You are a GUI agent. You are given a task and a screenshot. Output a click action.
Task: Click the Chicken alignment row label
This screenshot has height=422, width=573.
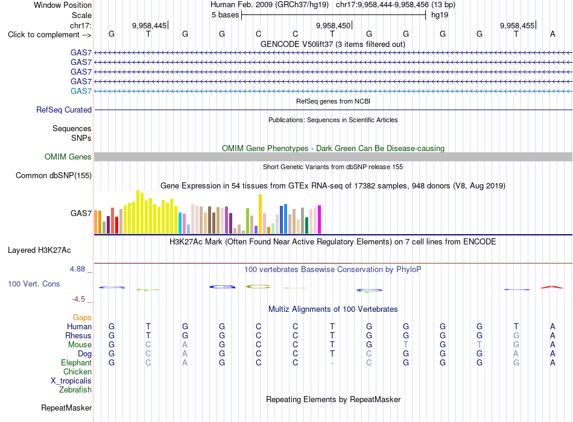[77, 371]
